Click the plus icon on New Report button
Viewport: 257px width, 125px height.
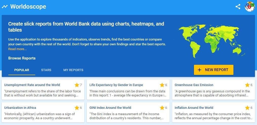(199, 70)
